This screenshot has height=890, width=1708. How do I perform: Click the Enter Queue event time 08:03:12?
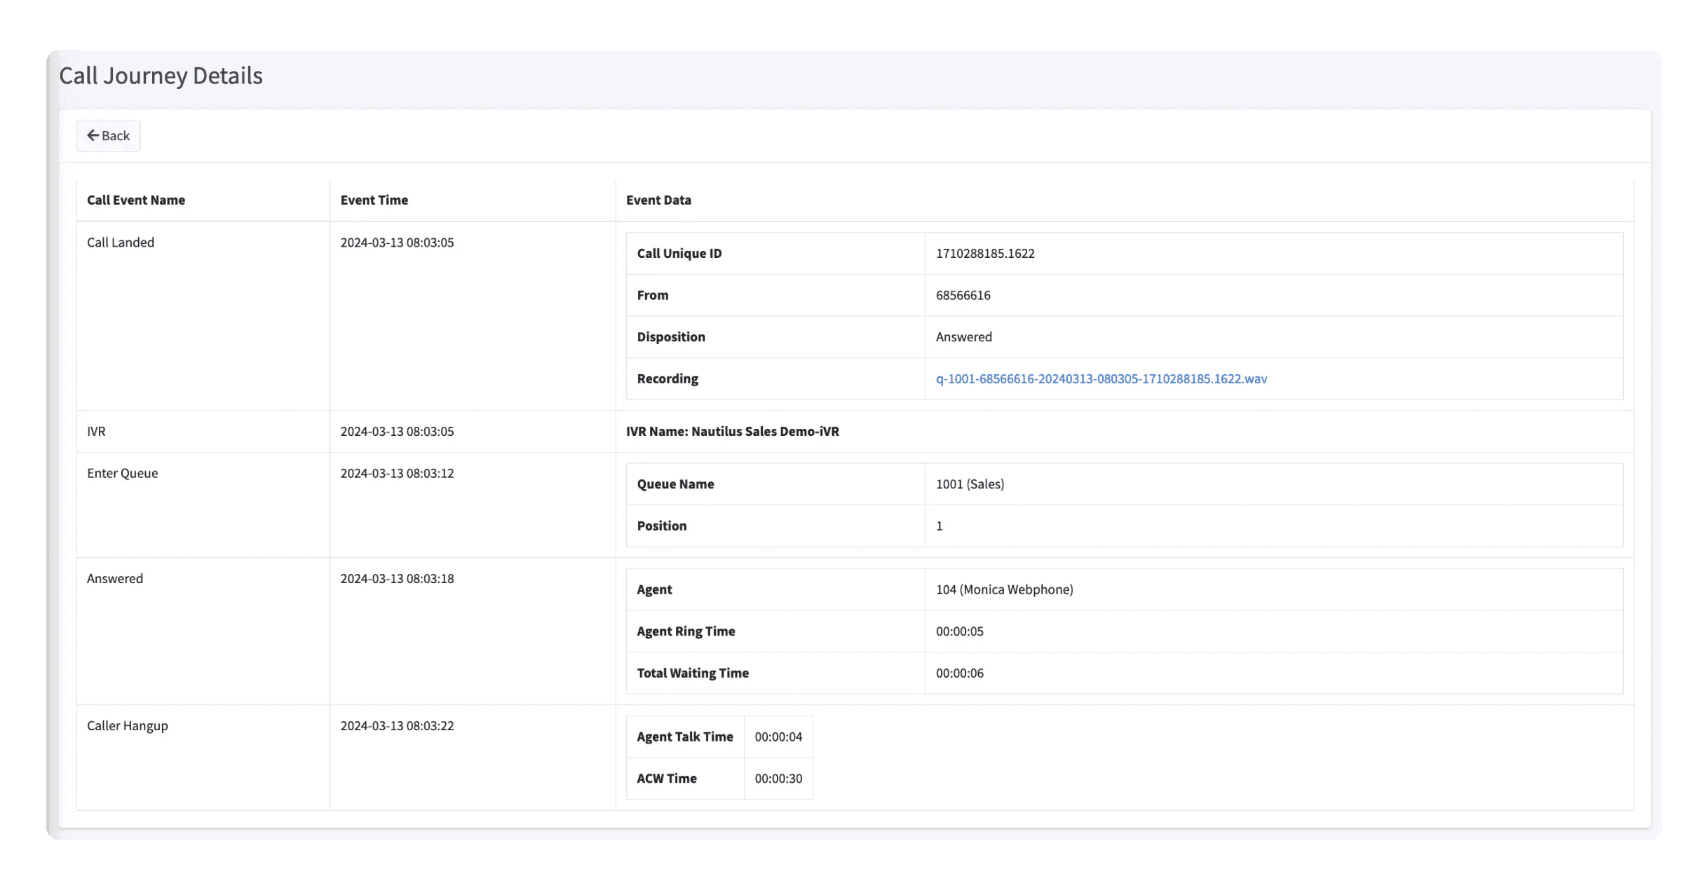coord(397,473)
